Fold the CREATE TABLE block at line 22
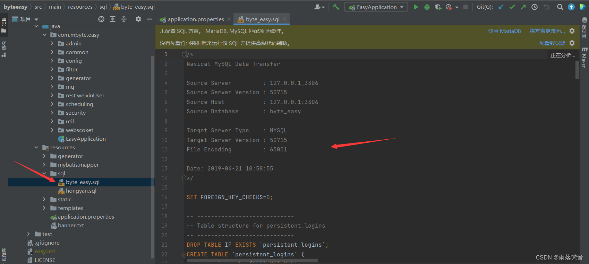 coord(184,254)
